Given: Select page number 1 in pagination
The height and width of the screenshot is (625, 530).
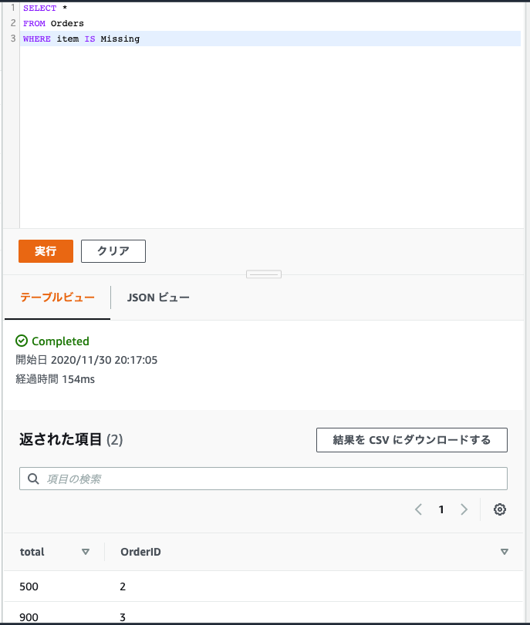Looking at the screenshot, I should tap(441, 509).
